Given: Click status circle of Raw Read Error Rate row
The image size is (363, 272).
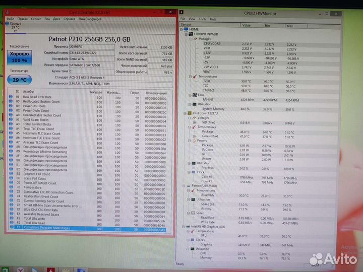Looking at the screenshot, I should (x=11, y=97).
